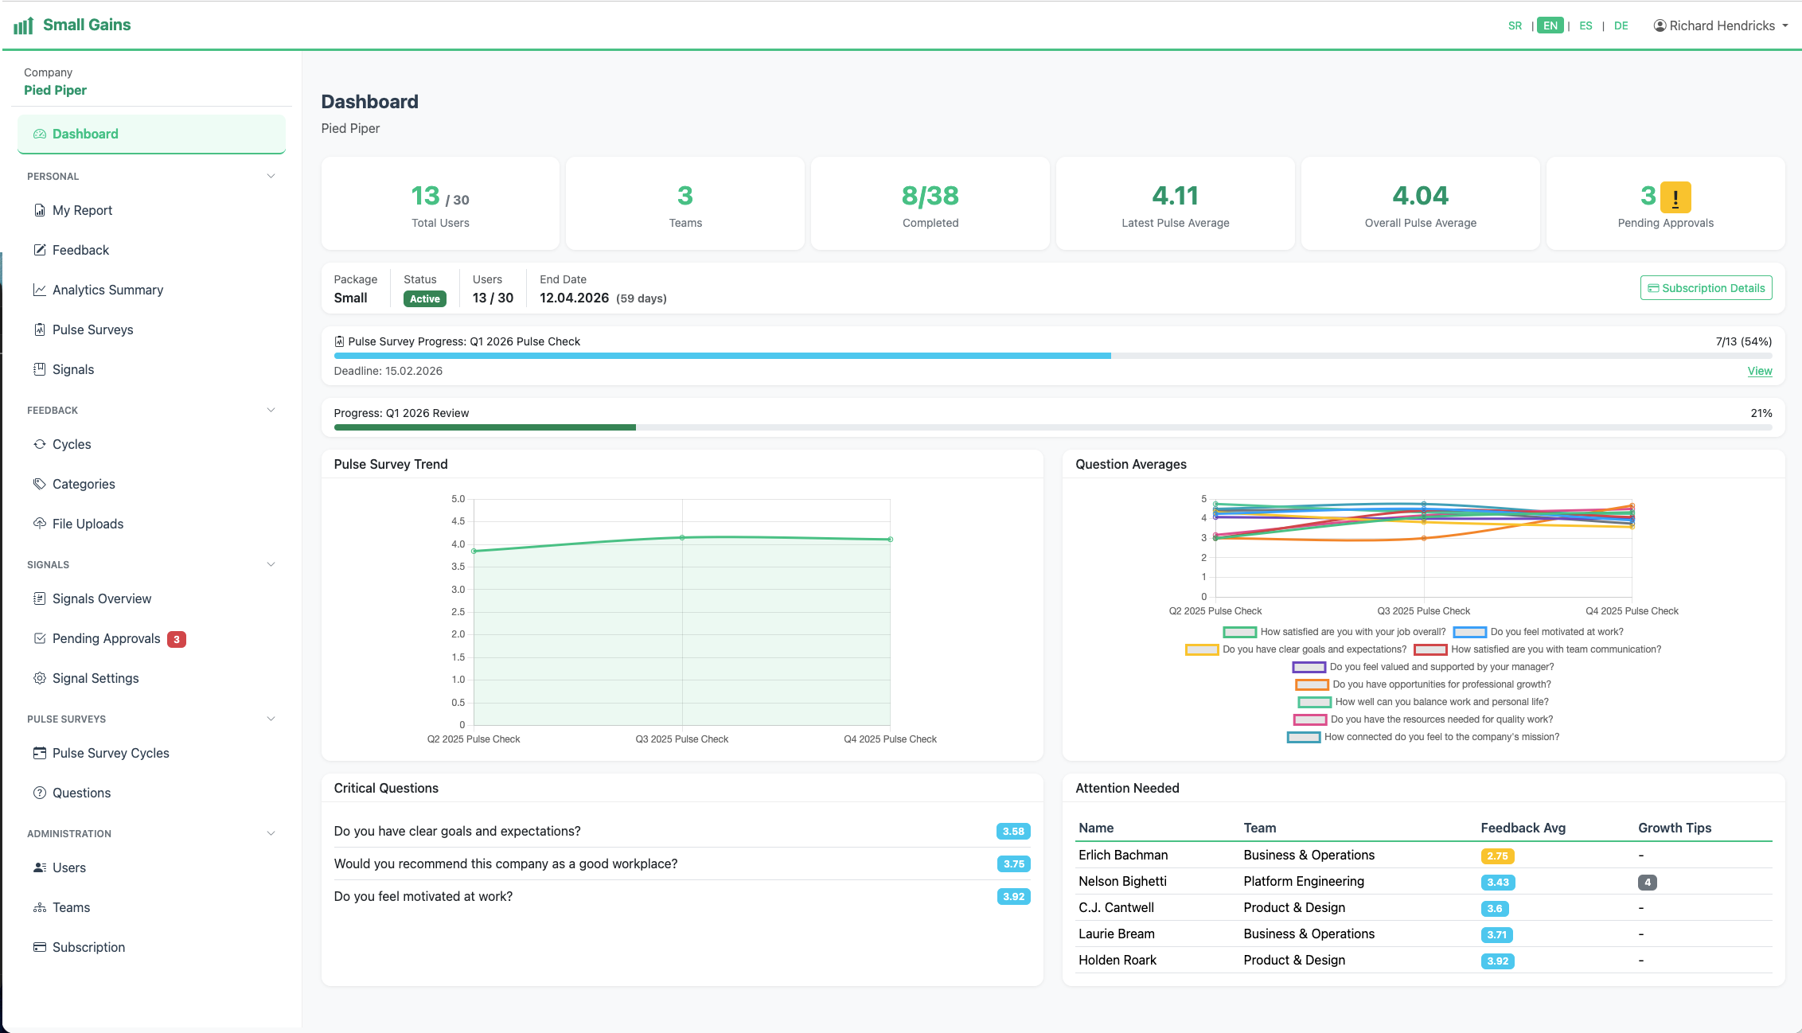Click the Categories tag icon
The image size is (1802, 1033).
tap(40, 484)
